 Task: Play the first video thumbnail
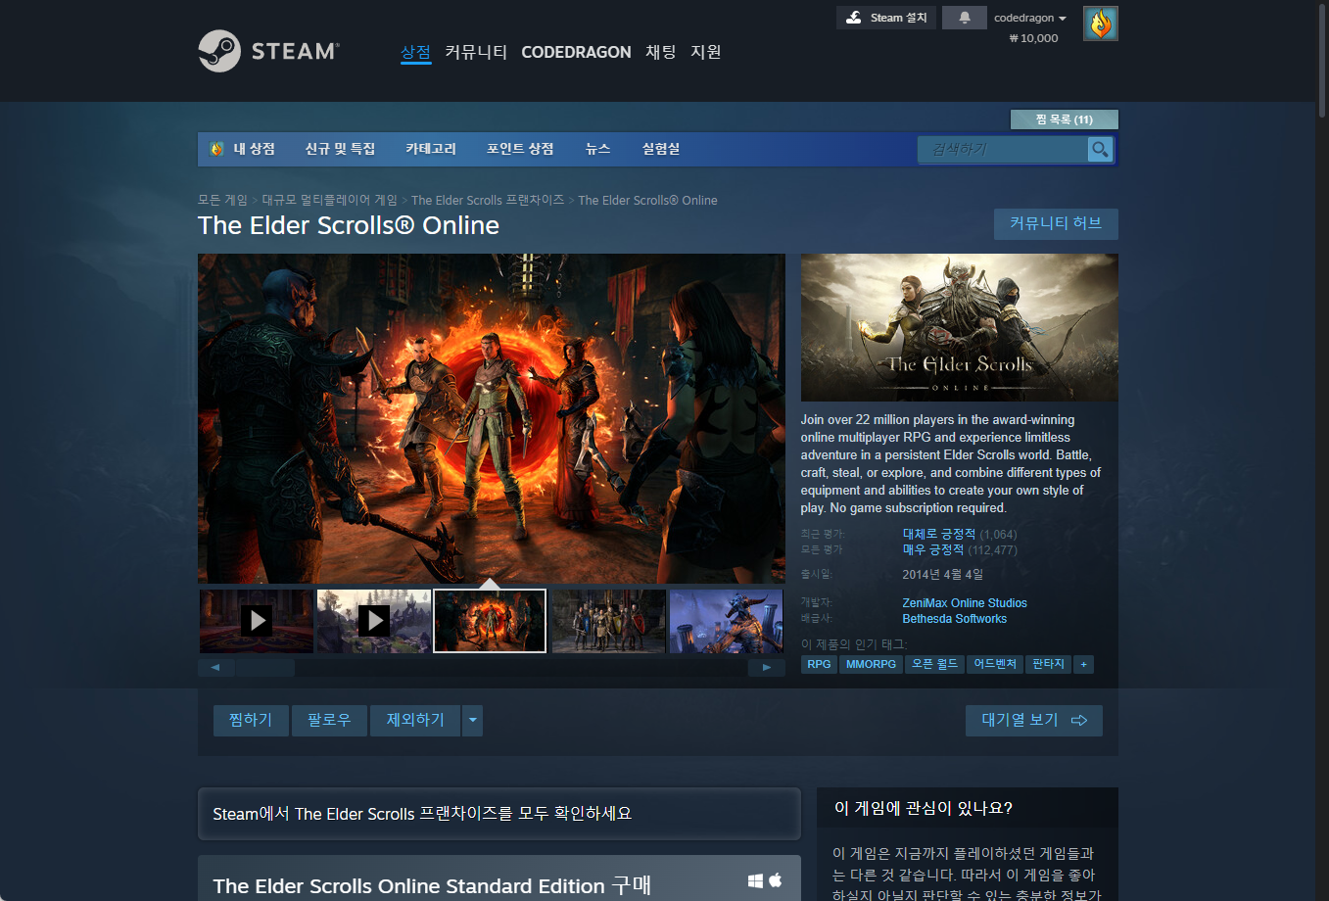[257, 621]
